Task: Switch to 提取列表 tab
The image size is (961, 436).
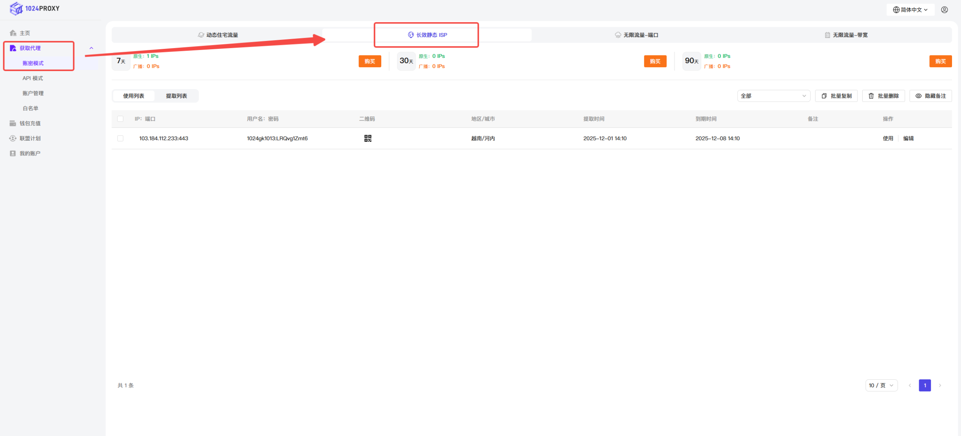Action: click(x=176, y=96)
